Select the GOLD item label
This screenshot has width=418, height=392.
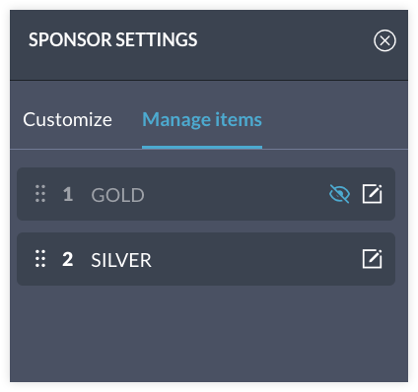[x=117, y=195]
